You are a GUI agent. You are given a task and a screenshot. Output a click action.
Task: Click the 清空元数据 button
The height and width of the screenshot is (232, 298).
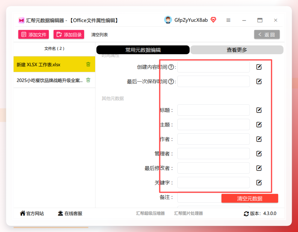[250, 198]
